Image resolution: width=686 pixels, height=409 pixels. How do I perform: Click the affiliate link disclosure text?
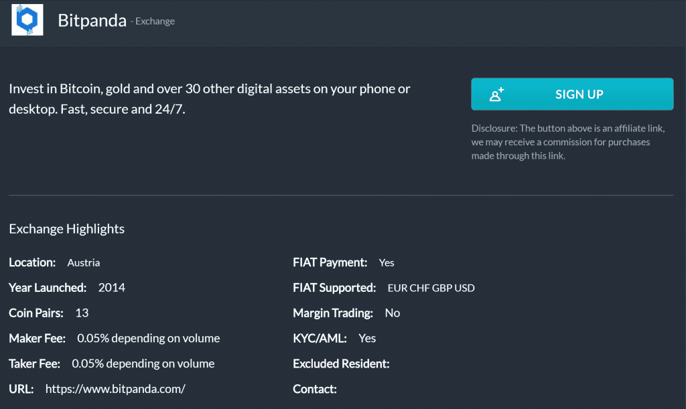560,142
